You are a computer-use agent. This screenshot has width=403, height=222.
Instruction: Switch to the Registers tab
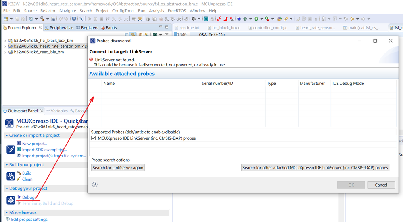pos(87,28)
